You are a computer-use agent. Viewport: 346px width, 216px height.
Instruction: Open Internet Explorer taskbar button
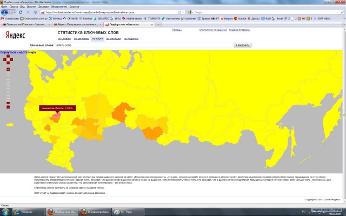pyautogui.click(x=29, y=212)
